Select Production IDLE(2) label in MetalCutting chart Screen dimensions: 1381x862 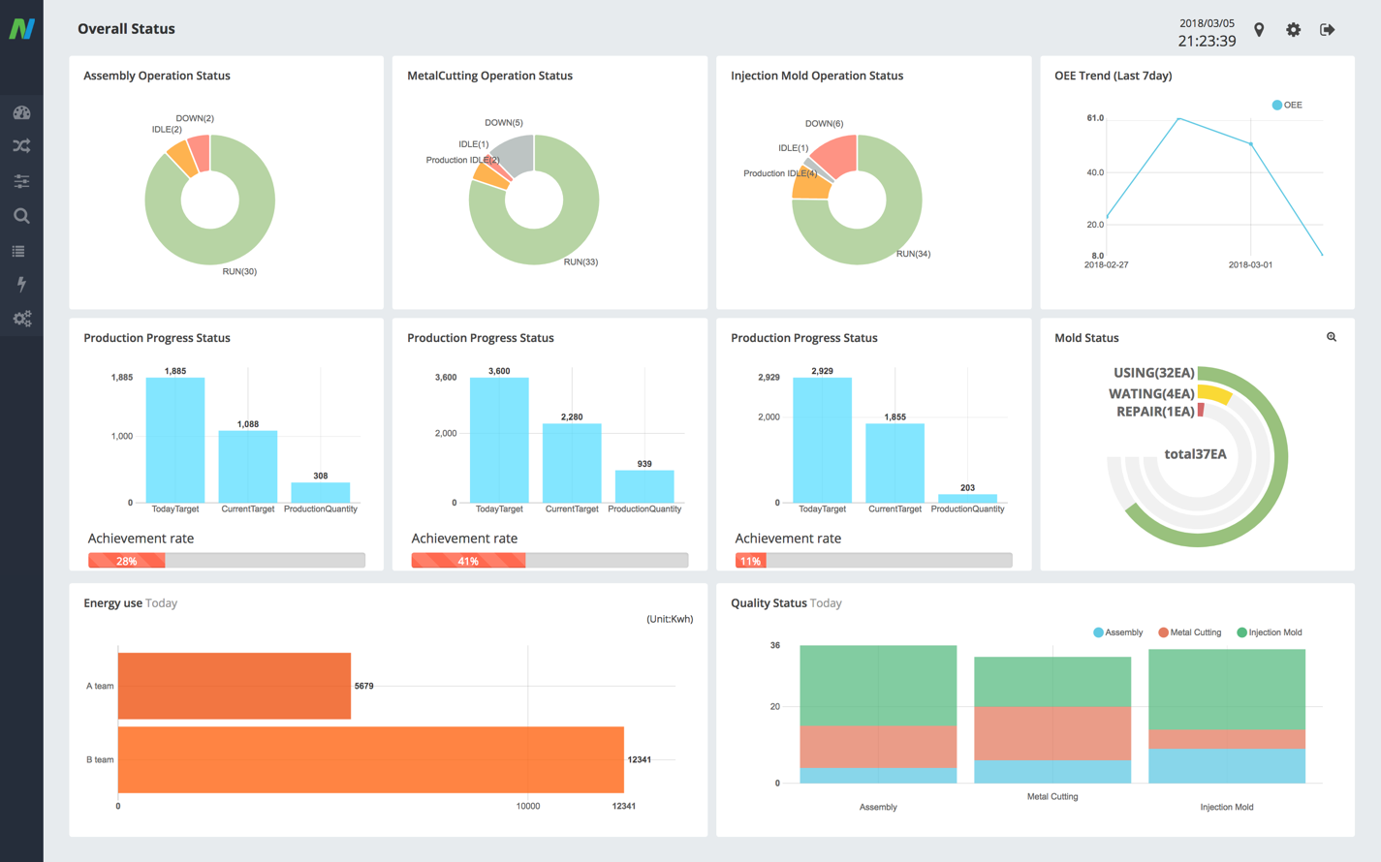462,160
